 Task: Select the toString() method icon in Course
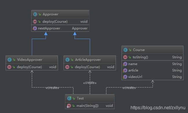(x=125, y=57)
